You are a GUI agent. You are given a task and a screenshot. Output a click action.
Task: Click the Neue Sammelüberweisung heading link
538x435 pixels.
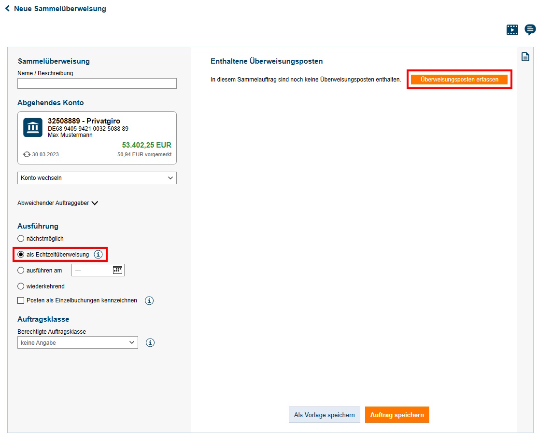click(60, 9)
